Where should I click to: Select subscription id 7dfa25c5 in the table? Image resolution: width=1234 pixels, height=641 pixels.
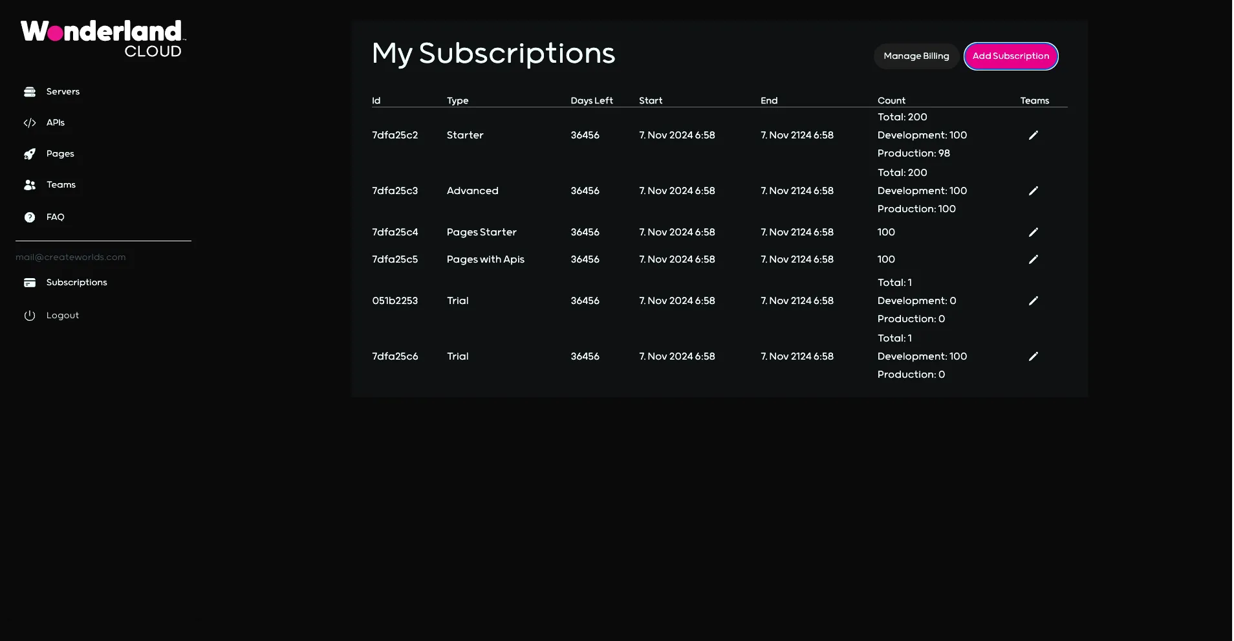395,259
